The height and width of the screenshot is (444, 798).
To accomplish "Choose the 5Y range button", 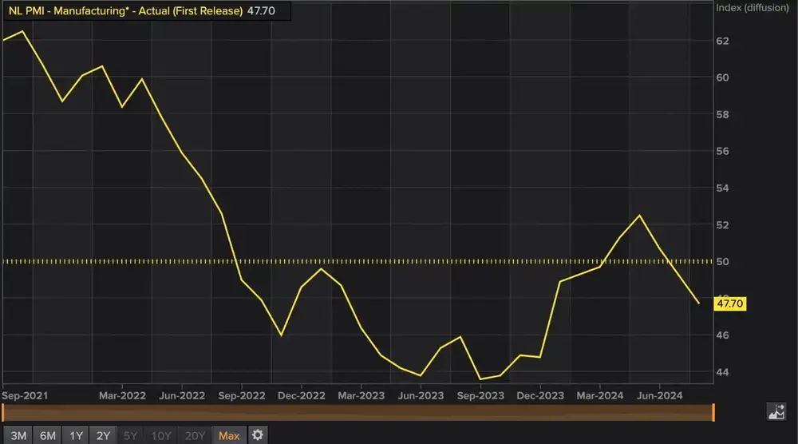I will 130,436.
